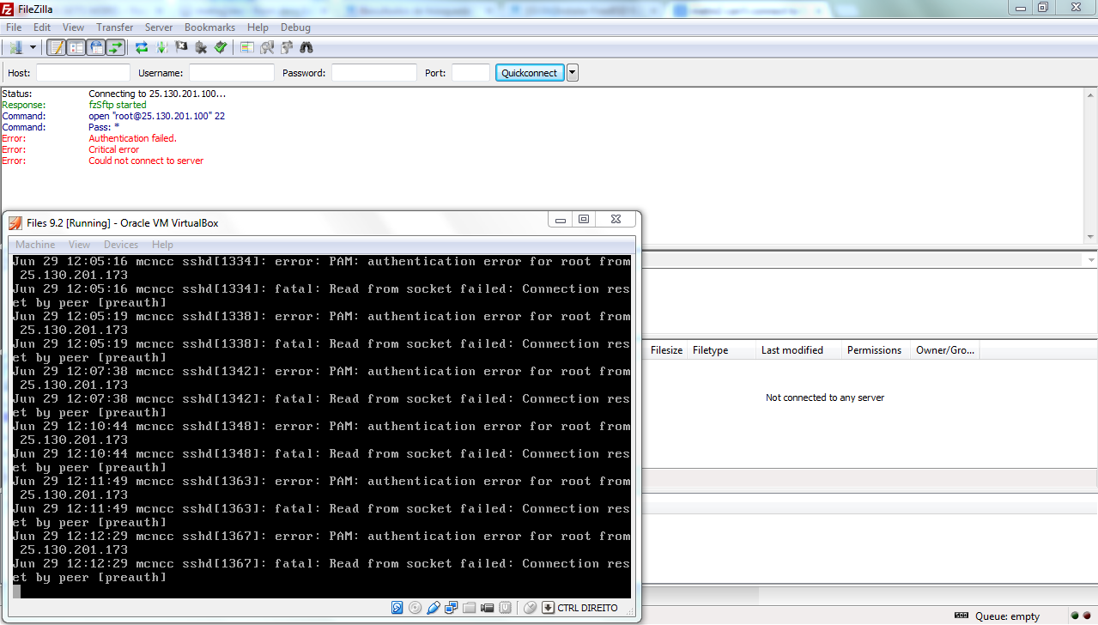Click the Host input field
Screen dimensions: 1098x625
coord(83,73)
